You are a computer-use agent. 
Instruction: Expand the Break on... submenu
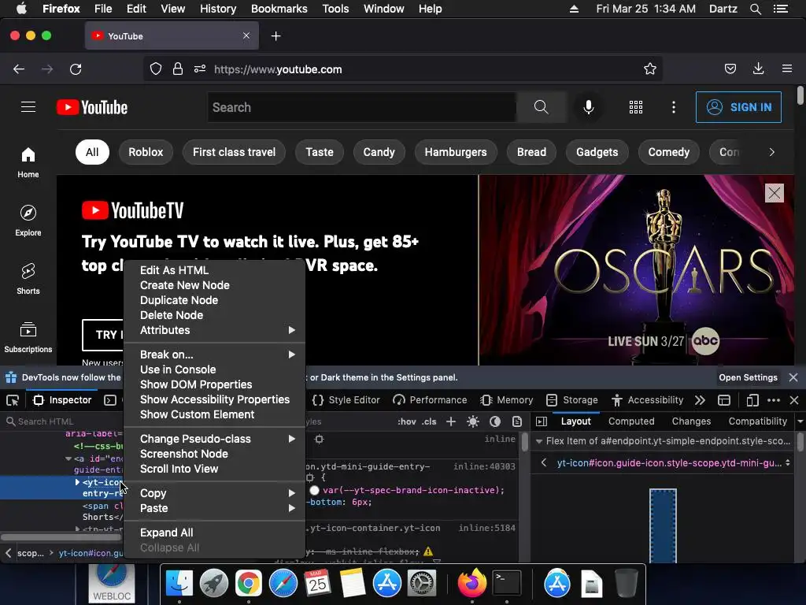(214, 354)
